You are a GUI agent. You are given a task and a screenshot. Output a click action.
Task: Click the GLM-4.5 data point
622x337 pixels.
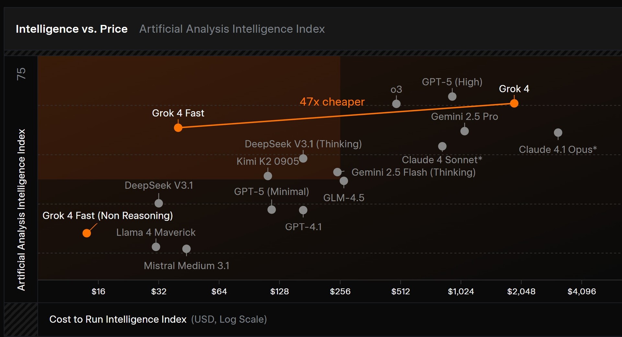click(344, 181)
